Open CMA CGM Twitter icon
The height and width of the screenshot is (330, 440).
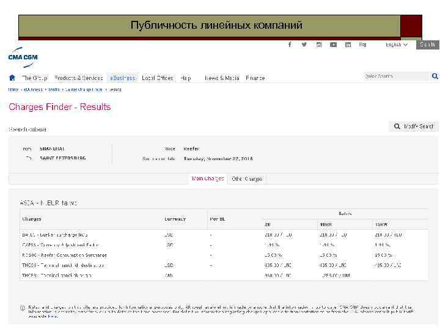(x=304, y=45)
